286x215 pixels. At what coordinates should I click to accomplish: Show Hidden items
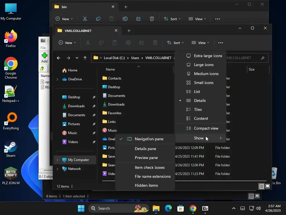click(x=145, y=185)
